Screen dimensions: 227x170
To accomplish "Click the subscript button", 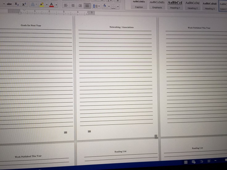I will point(17,4).
